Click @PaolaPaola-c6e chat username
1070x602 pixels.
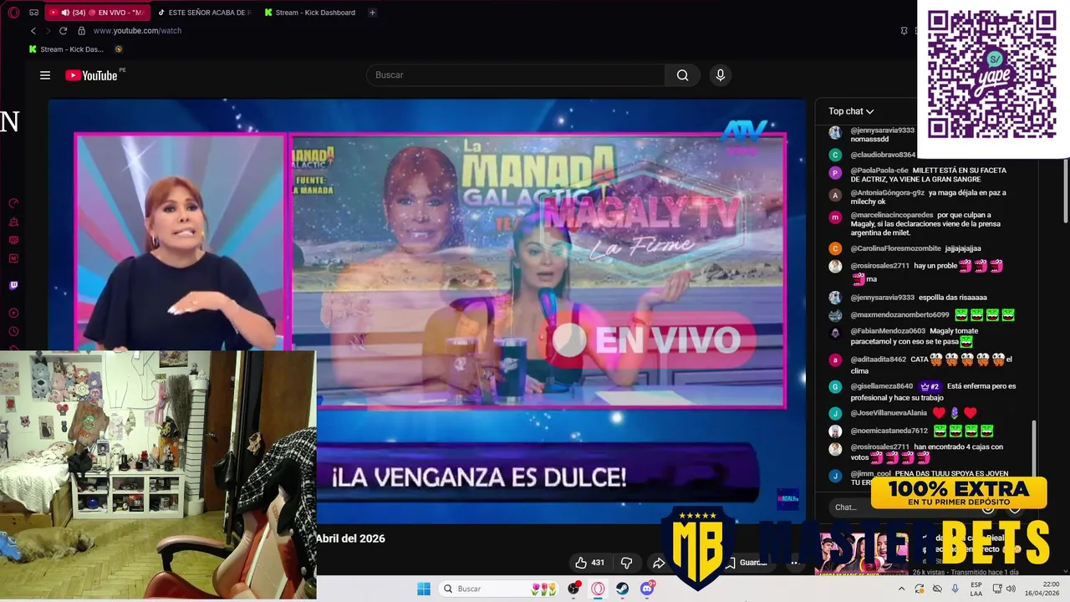(879, 171)
